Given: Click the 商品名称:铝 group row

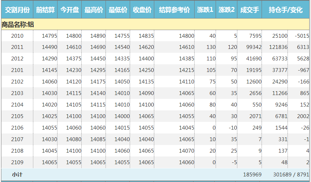Looking at the screenshot, I should point(18,24).
